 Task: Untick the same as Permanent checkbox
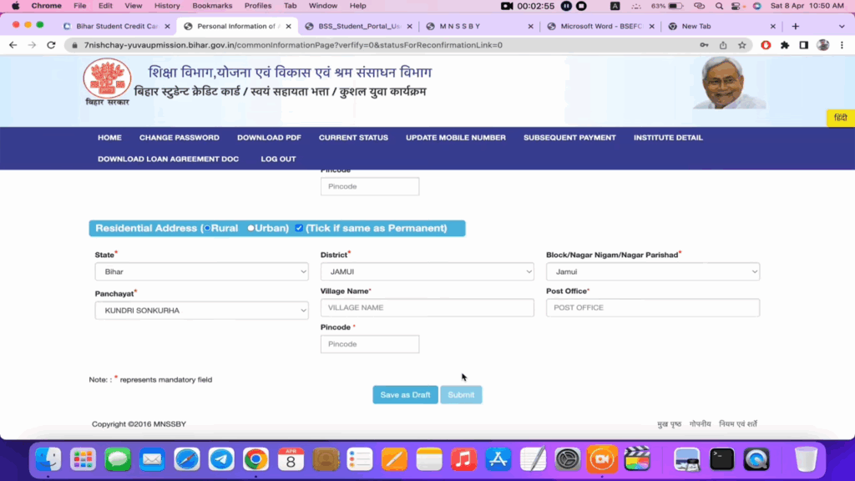coord(299,228)
